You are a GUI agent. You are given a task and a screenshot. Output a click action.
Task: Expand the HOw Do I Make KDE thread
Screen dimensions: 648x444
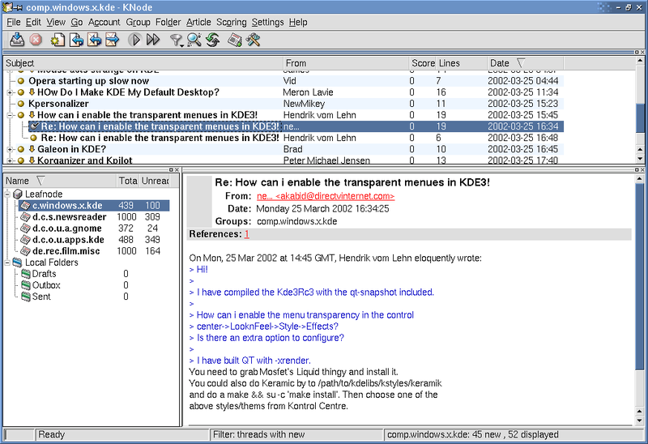(10, 92)
